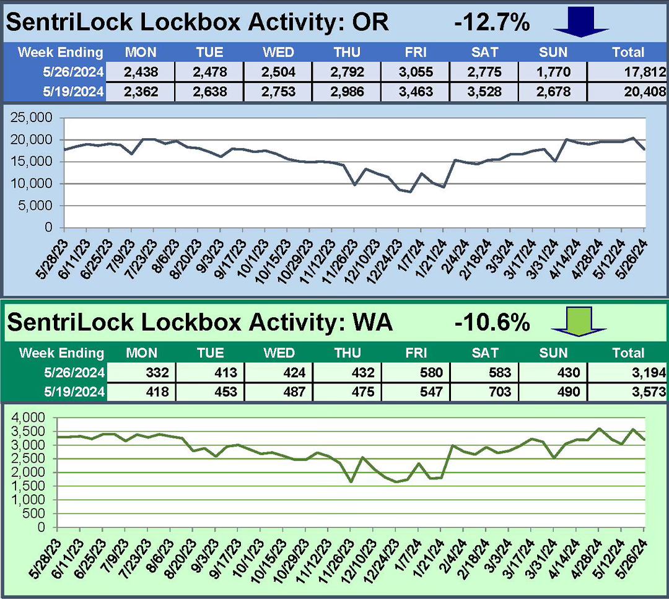Click the WA activity trend line
This screenshot has height=599, width=669.
click(350, 455)
